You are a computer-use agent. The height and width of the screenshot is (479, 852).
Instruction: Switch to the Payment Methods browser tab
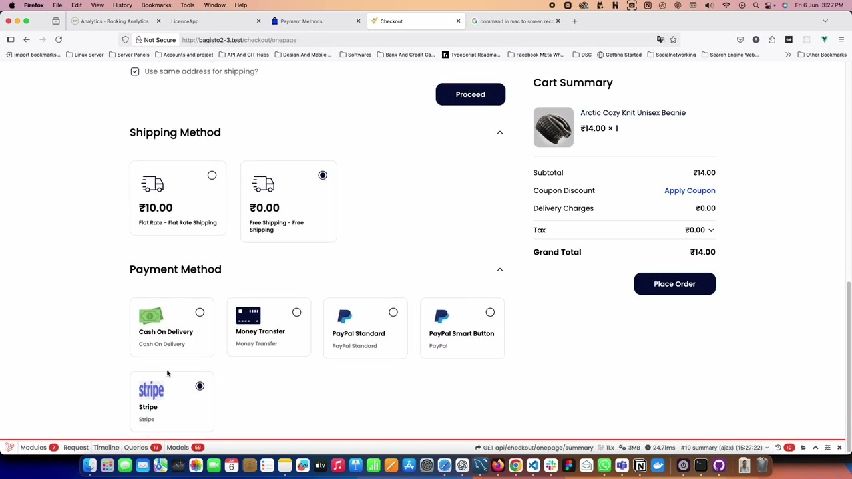click(316, 21)
